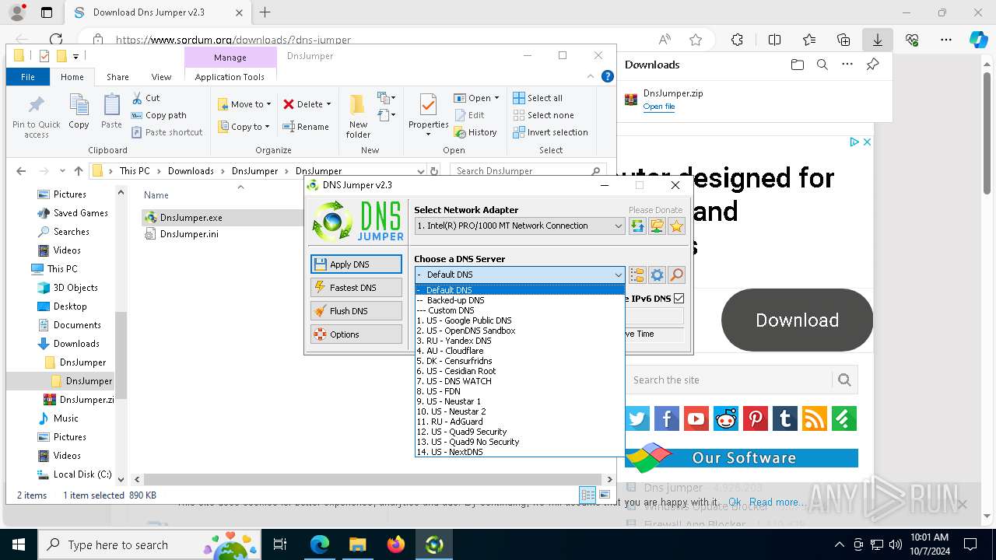The width and height of the screenshot is (996, 560).
Task: Open the blue gear DNS settings icon
Action: pyautogui.click(x=657, y=275)
